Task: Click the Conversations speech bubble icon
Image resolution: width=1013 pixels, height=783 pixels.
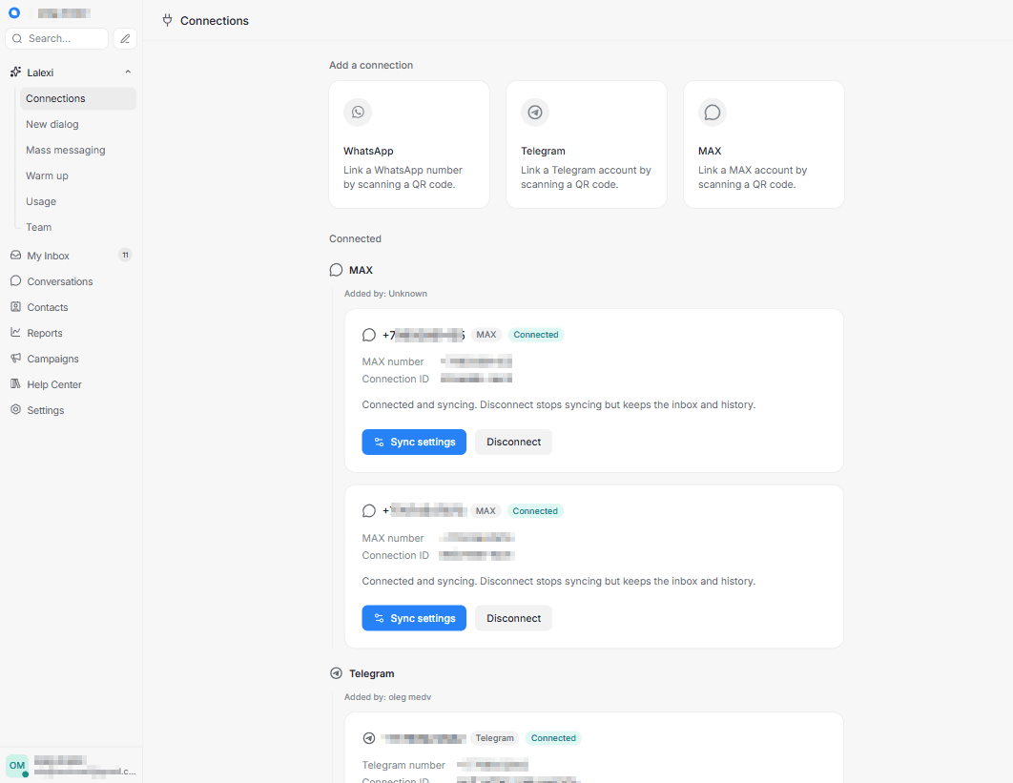Action: coord(16,281)
